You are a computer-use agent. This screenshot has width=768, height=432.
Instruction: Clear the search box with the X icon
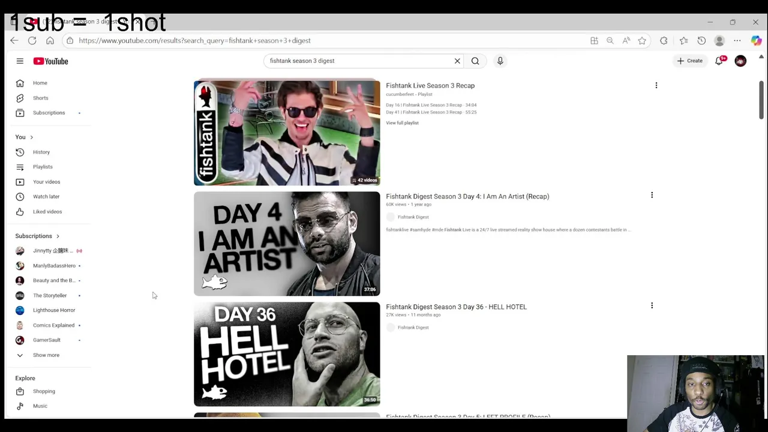pos(457,61)
